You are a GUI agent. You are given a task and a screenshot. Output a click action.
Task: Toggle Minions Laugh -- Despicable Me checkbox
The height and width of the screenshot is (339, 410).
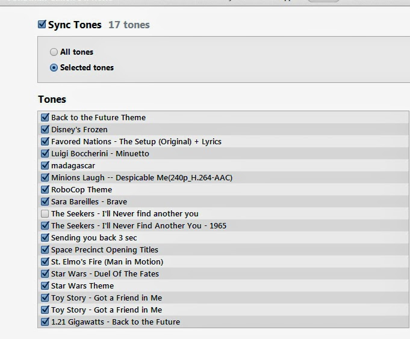click(45, 178)
